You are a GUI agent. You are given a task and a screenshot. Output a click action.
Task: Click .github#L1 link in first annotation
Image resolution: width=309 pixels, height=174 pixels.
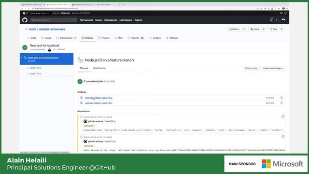[x=89, y=126]
